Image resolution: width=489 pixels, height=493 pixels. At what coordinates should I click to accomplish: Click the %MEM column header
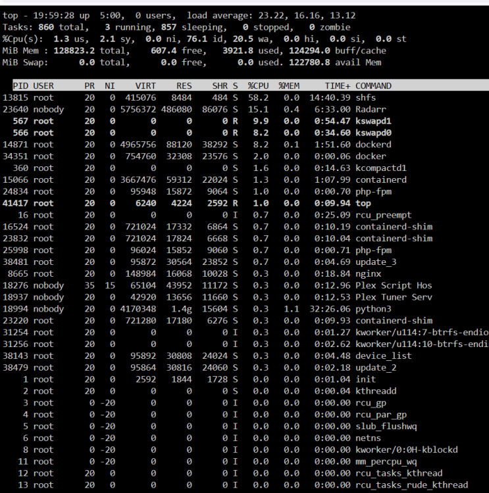(x=289, y=86)
